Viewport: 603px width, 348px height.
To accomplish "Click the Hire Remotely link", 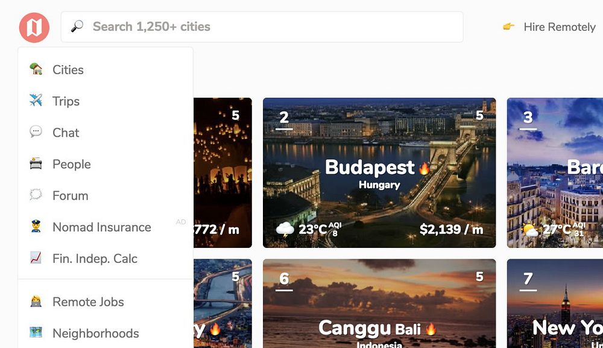I will (x=560, y=27).
